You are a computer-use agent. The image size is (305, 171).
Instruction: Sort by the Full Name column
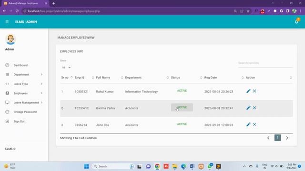pyautogui.click(x=109, y=77)
